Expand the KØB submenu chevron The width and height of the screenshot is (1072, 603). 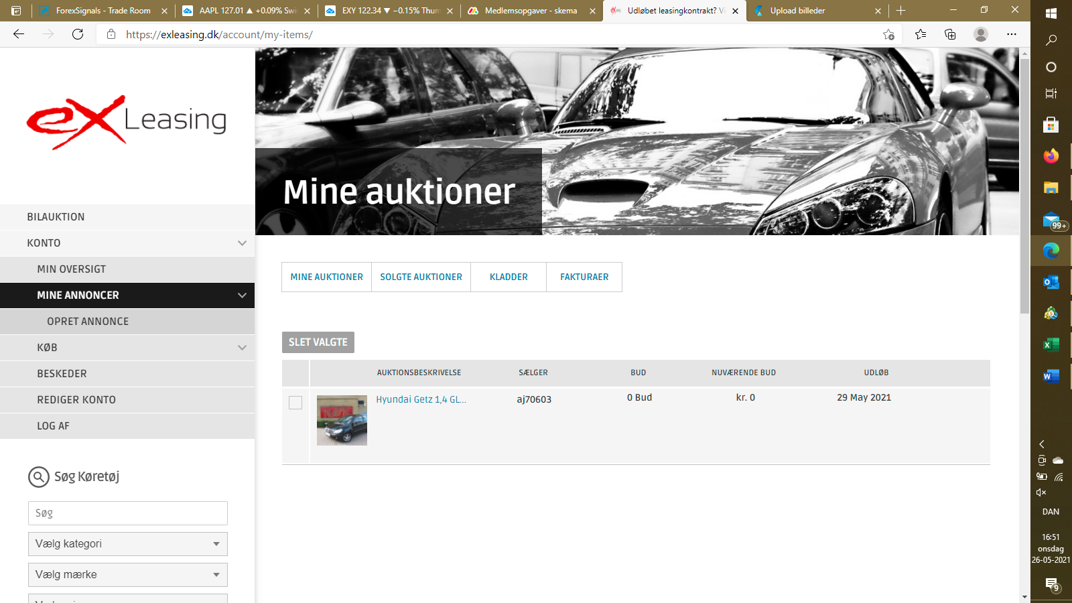click(242, 348)
